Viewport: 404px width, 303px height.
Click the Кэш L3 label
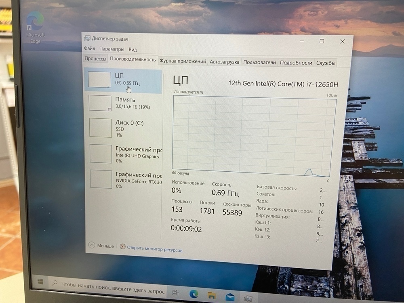tap(262, 236)
